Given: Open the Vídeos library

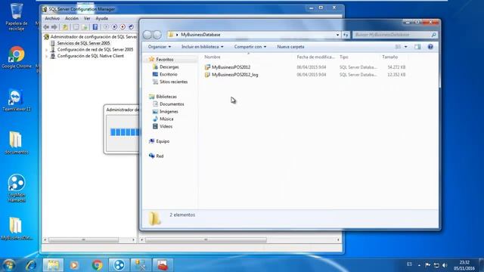Looking at the screenshot, I should [x=166, y=126].
